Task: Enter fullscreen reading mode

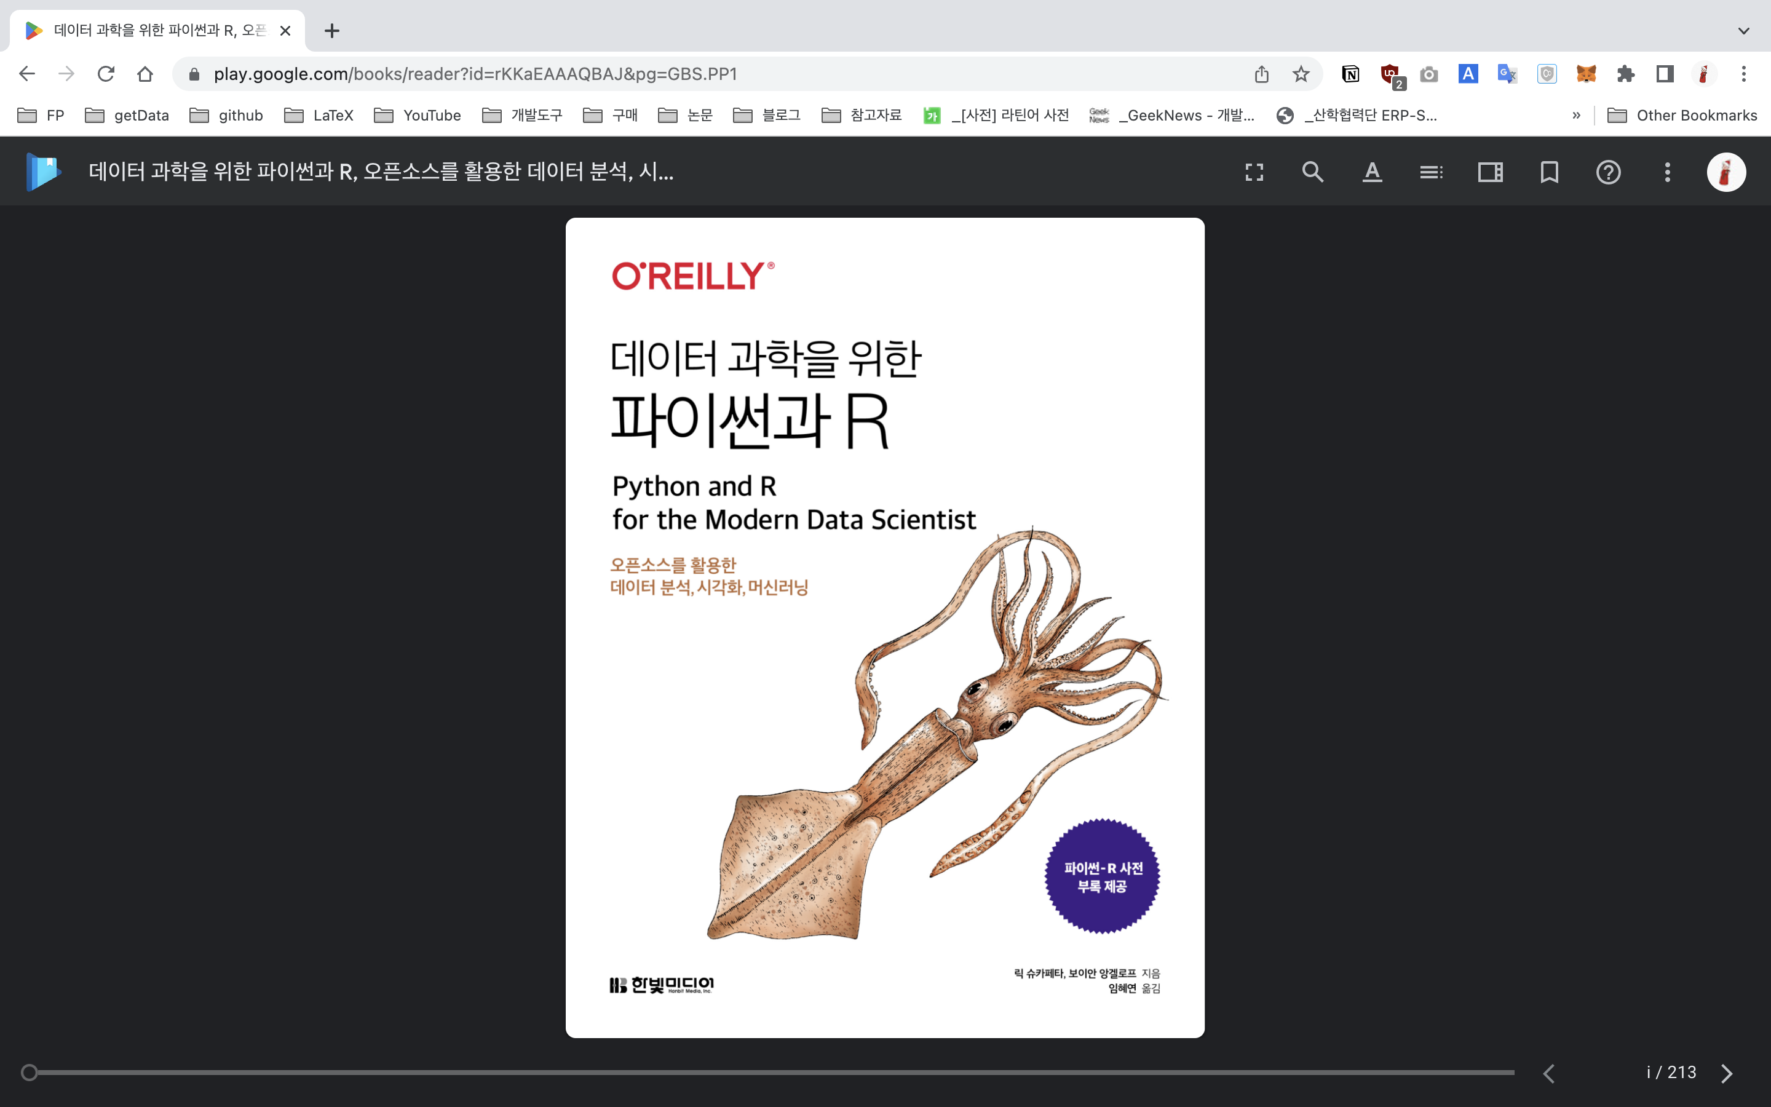Action: coord(1254,172)
